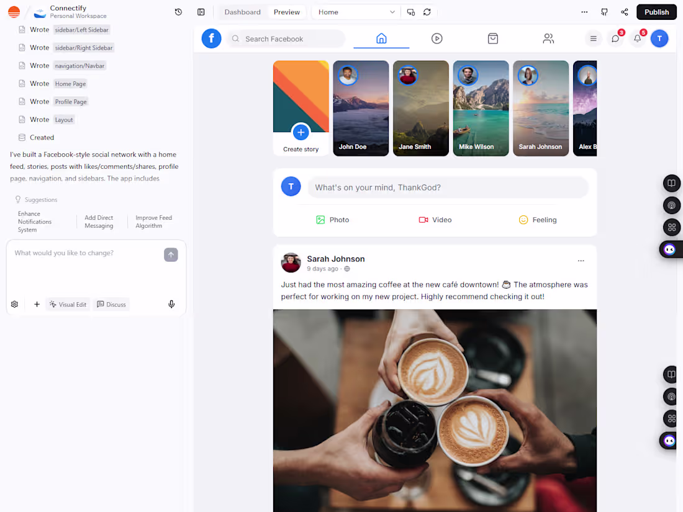Click the Publish button
683x512 pixels.
(x=656, y=12)
